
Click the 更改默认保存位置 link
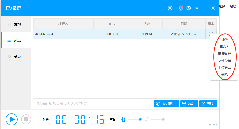click(76, 104)
